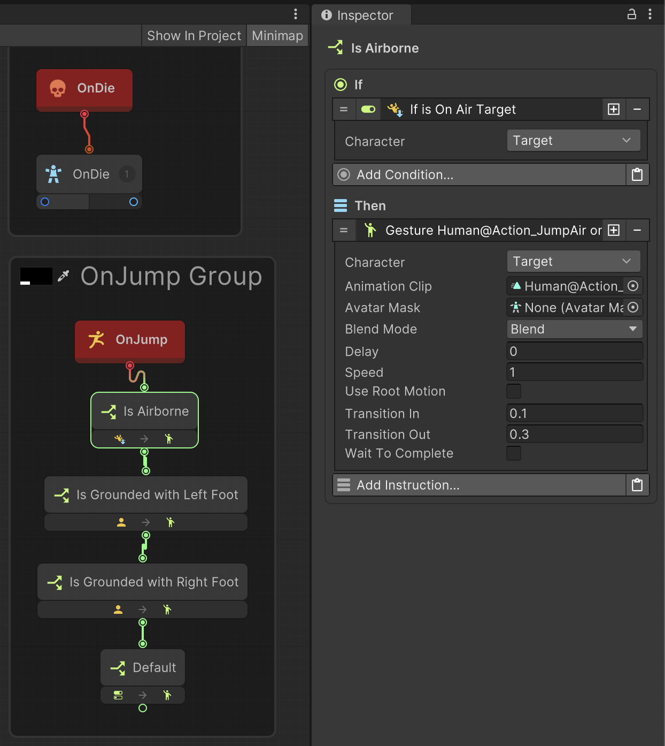Click the eyedropper next to group color
665x746 pixels.
[64, 276]
